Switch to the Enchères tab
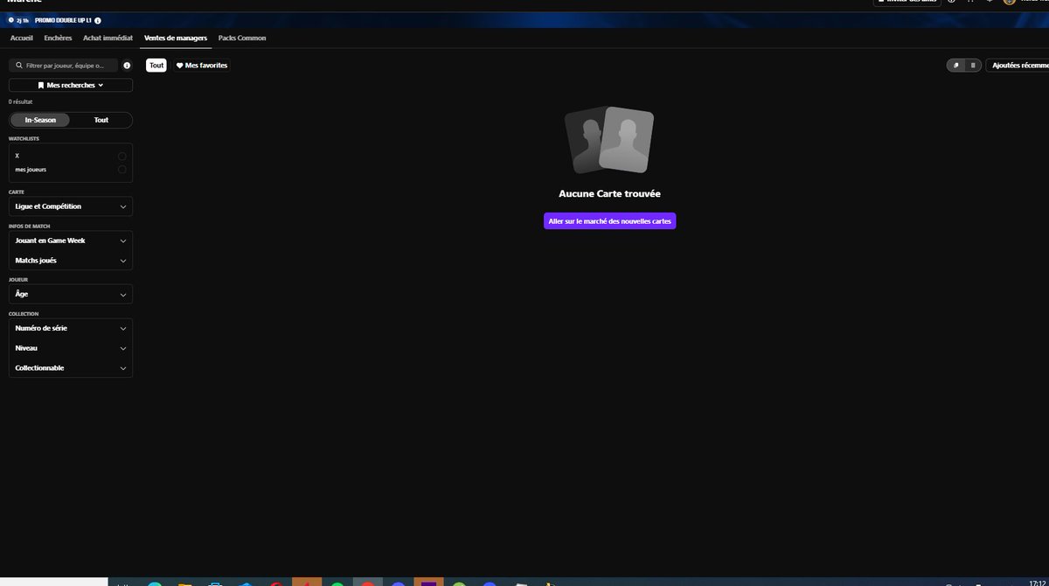Screen dimensions: 1049x586 coord(58,38)
